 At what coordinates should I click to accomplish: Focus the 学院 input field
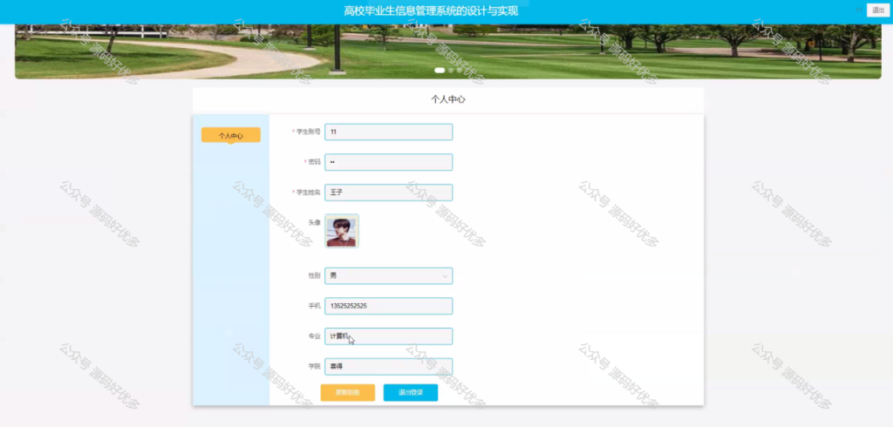(388, 367)
